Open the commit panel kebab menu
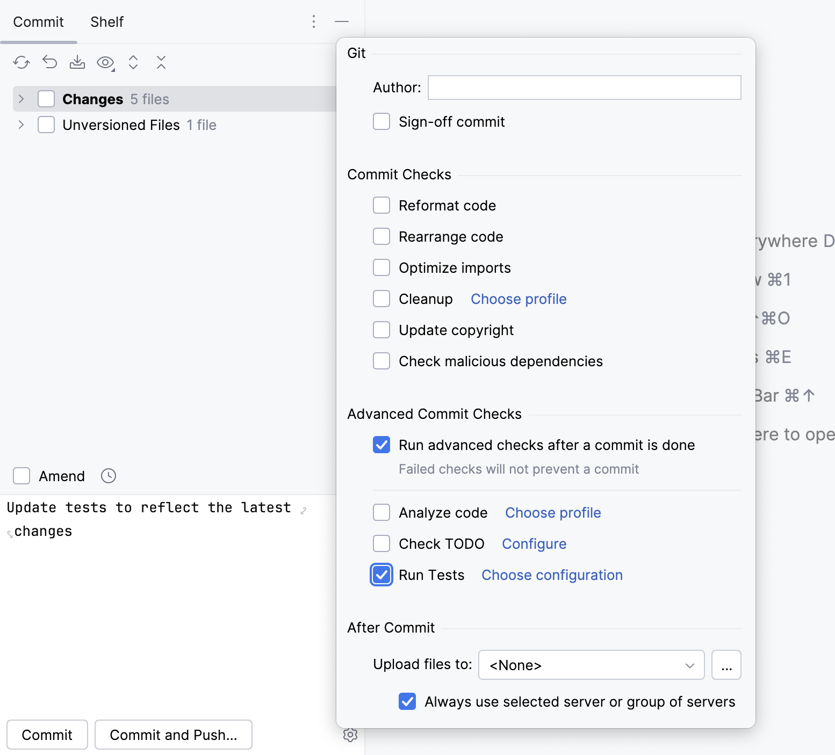 click(x=314, y=21)
